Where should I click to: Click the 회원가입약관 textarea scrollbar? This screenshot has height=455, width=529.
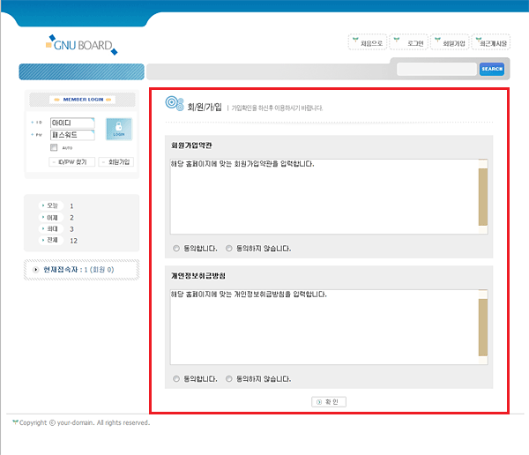482,196
